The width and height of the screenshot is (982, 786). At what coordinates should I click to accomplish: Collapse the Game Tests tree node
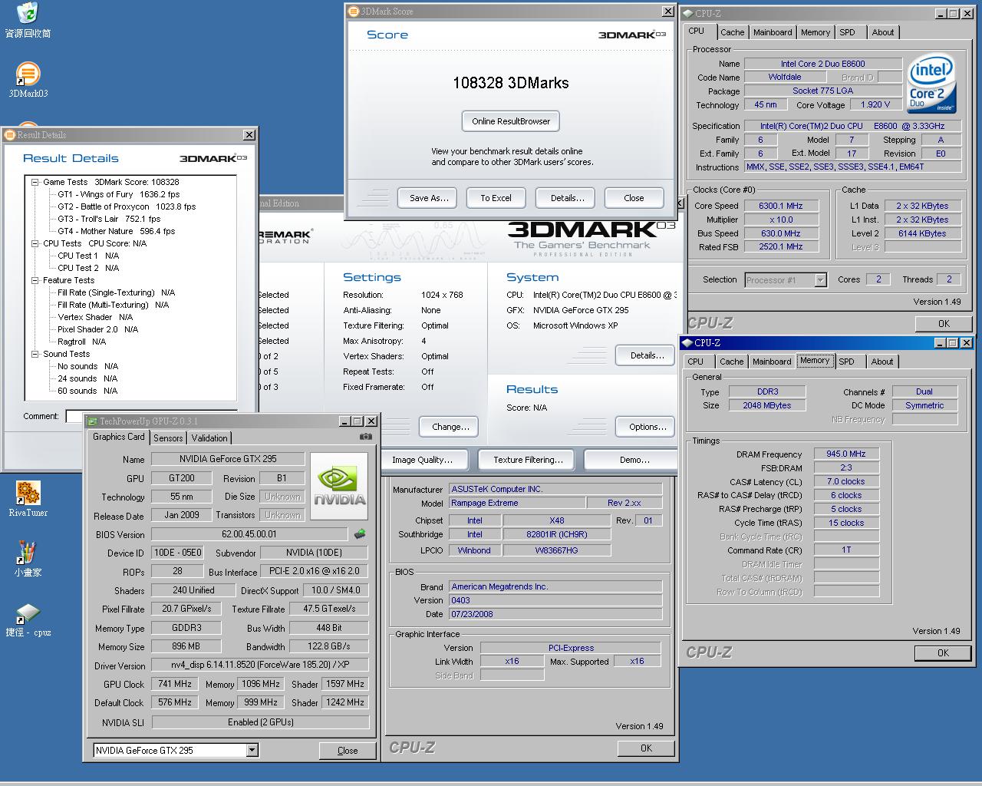[x=35, y=182]
